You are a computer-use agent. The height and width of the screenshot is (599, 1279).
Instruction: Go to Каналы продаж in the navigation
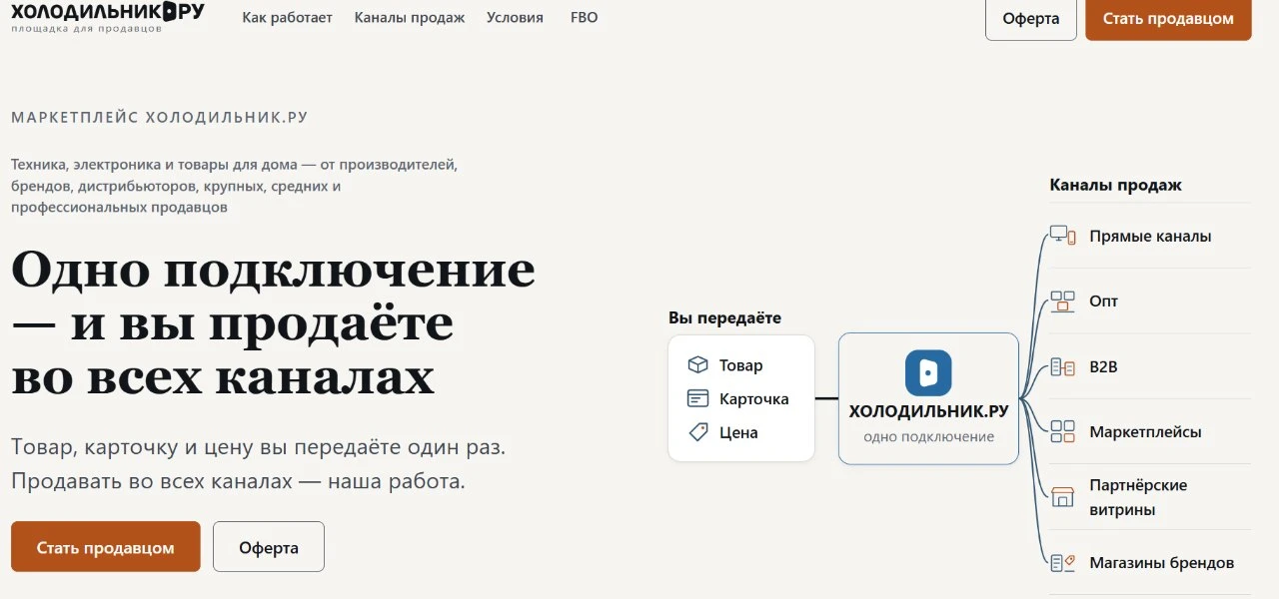point(410,18)
